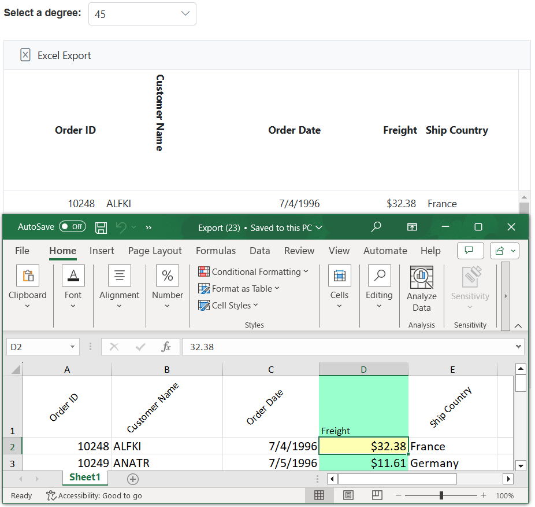
Task: Open the Select a degree dropdown
Action: [142, 14]
